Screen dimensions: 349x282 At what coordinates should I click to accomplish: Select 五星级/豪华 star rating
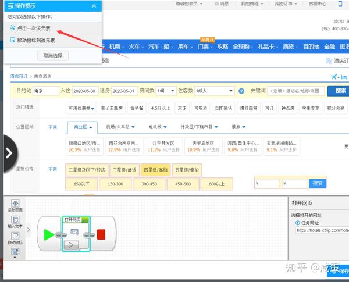coord(187,170)
